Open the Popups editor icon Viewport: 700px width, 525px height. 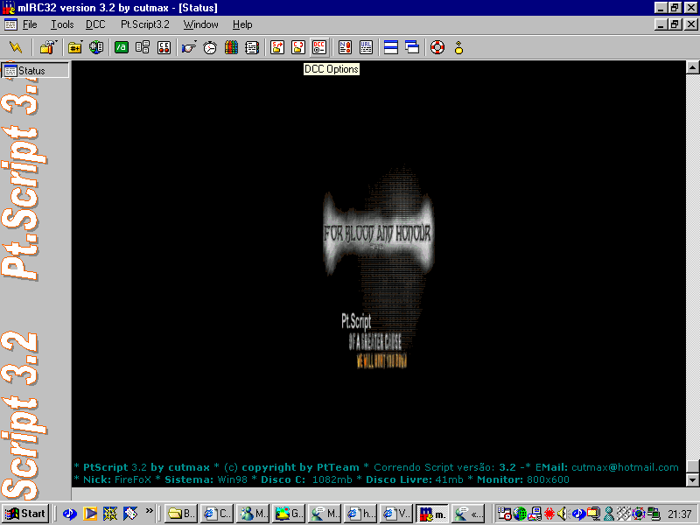[x=143, y=47]
